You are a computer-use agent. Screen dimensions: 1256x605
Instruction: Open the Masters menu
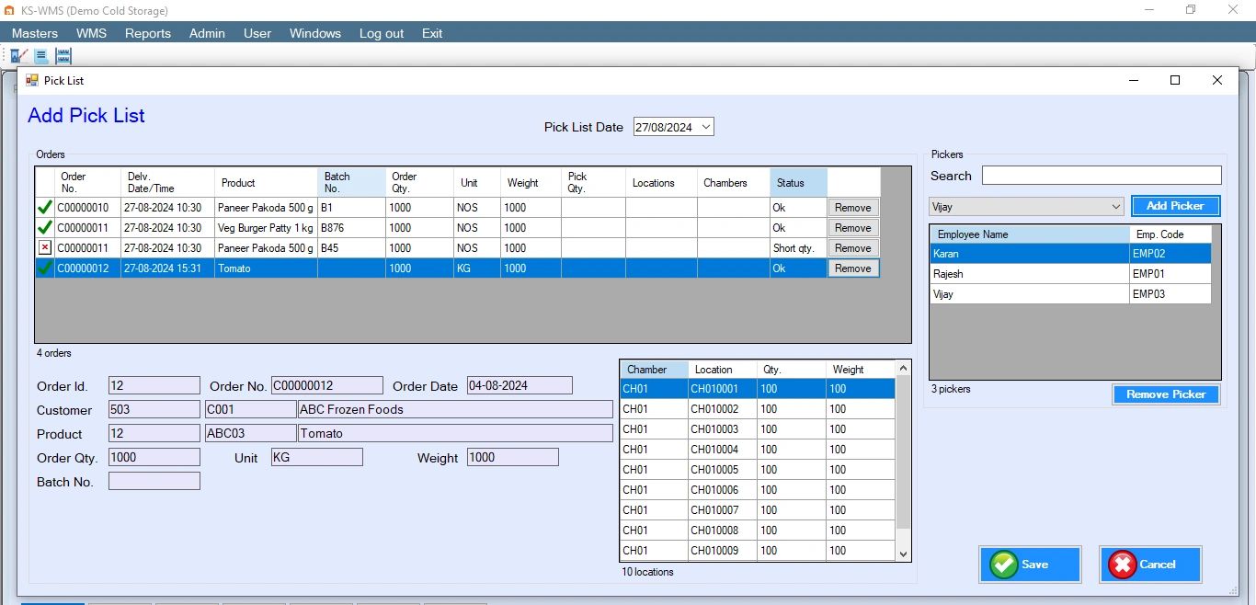coord(34,33)
